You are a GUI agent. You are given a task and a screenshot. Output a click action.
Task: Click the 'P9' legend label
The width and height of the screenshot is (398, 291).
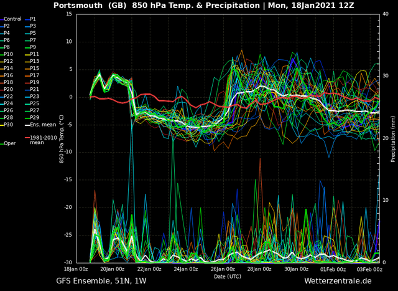point(30,47)
